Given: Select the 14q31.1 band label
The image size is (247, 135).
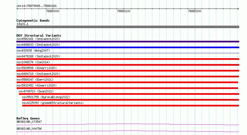Looking at the screenshot, I should coord(22,24).
